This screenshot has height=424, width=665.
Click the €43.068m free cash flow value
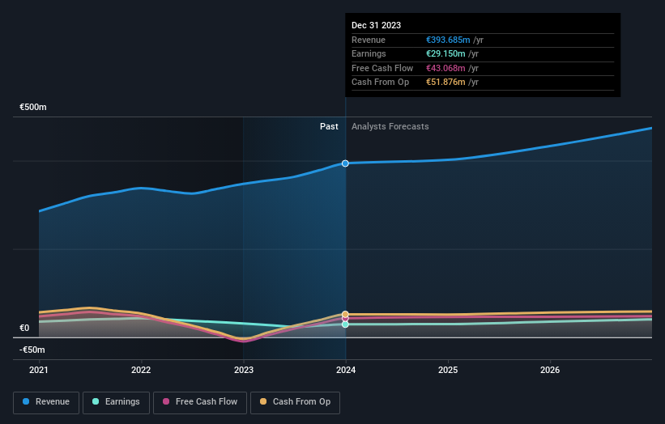click(445, 68)
